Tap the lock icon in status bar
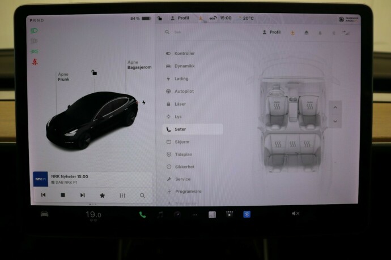Screen dimensions: 391x260 [160, 18]
